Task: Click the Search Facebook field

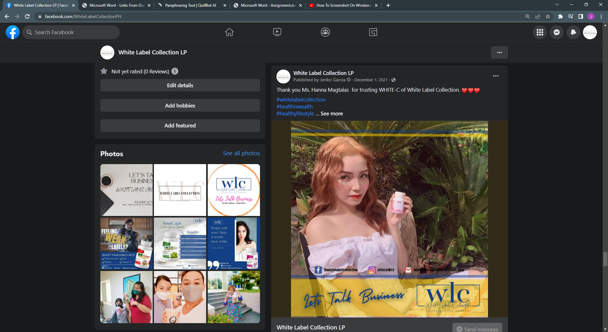Action: click(x=71, y=32)
